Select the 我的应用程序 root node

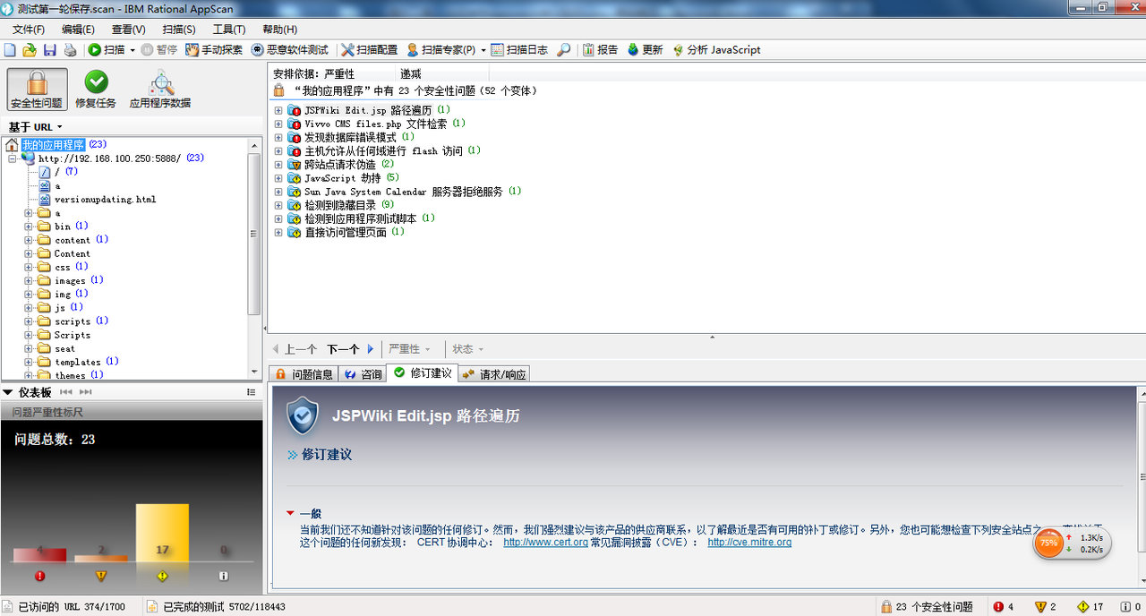[x=54, y=145]
